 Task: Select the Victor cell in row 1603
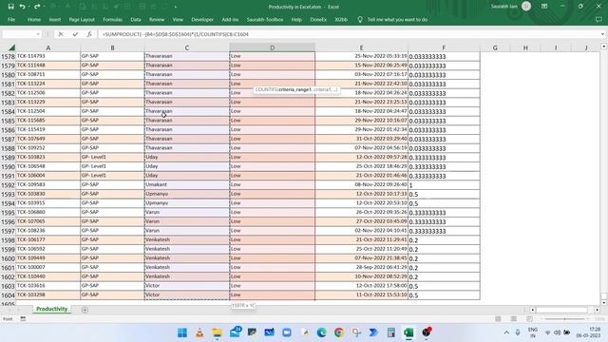[186, 286]
